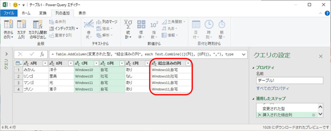
Task: Switch to the Transform (変換) tab
Action: (x=43, y=13)
